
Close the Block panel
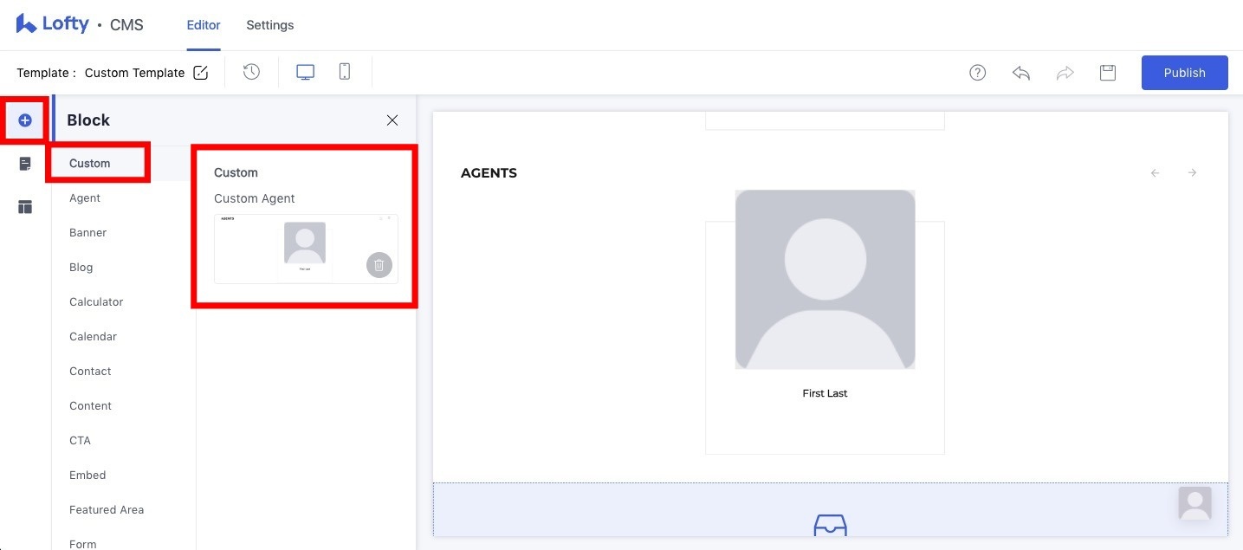pyautogui.click(x=392, y=120)
